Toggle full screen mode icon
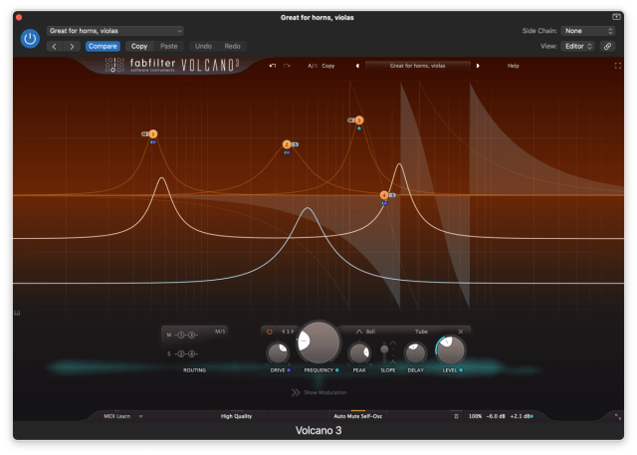 tap(618, 66)
